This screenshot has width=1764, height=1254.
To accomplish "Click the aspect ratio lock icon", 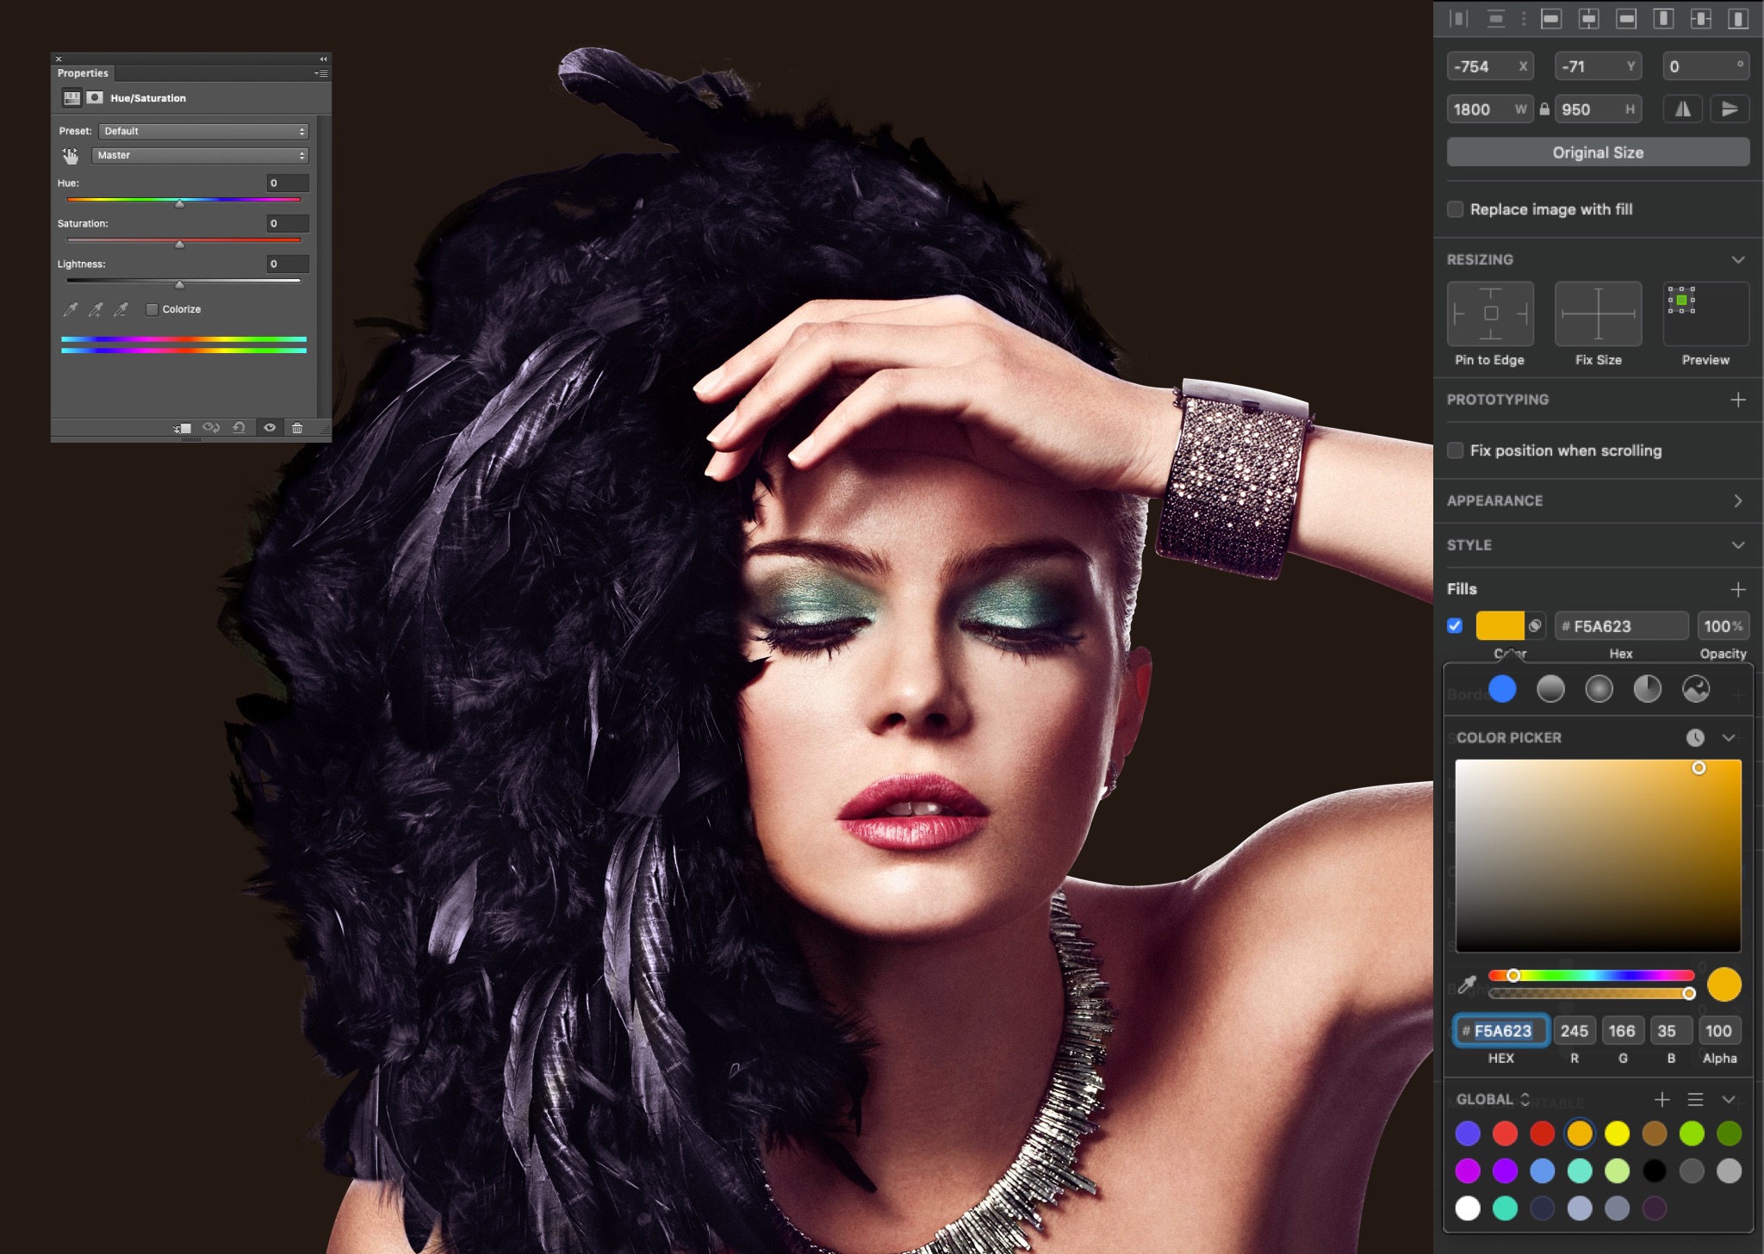I will (x=1544, y=109).
